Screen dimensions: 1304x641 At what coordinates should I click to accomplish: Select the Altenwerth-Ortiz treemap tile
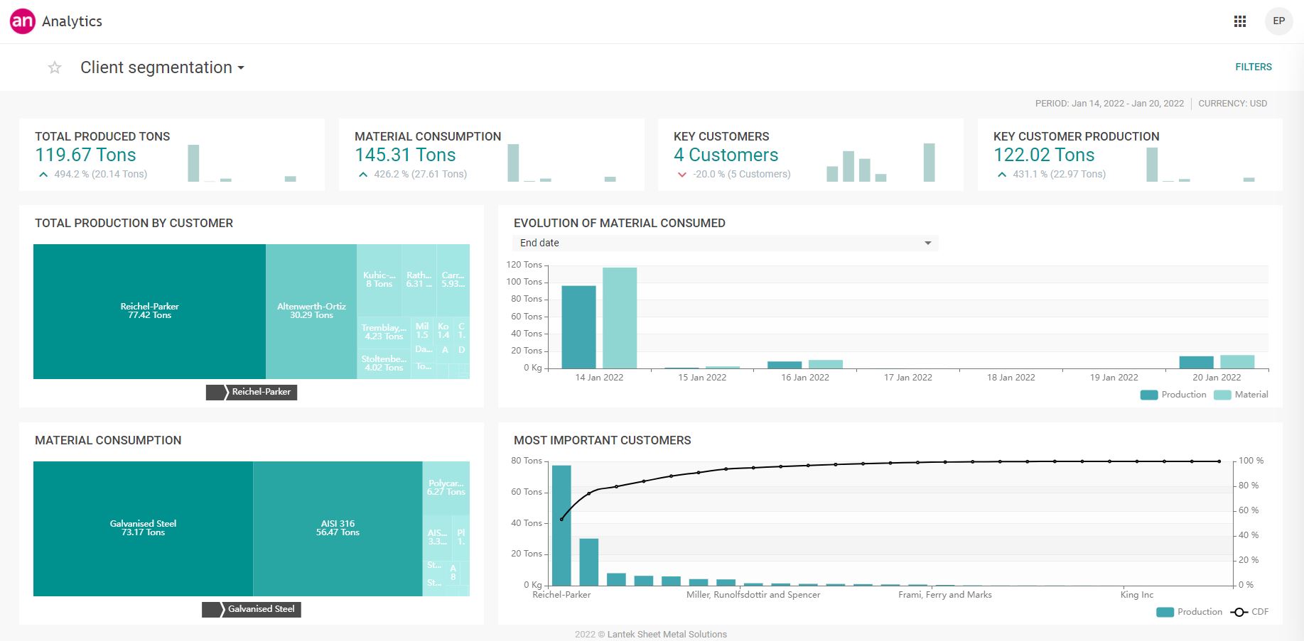coord(311,311)
